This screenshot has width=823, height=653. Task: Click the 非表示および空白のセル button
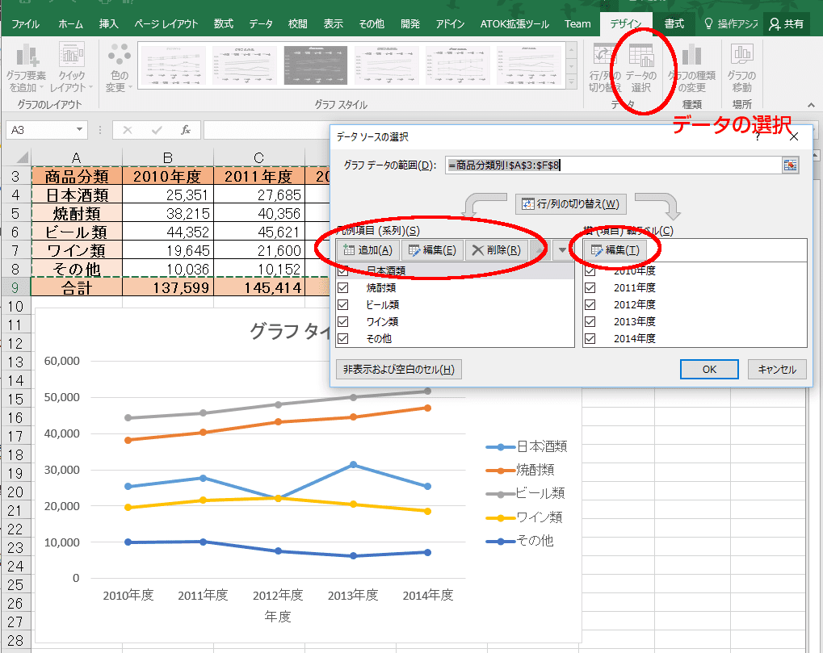(x=398, y=370)
